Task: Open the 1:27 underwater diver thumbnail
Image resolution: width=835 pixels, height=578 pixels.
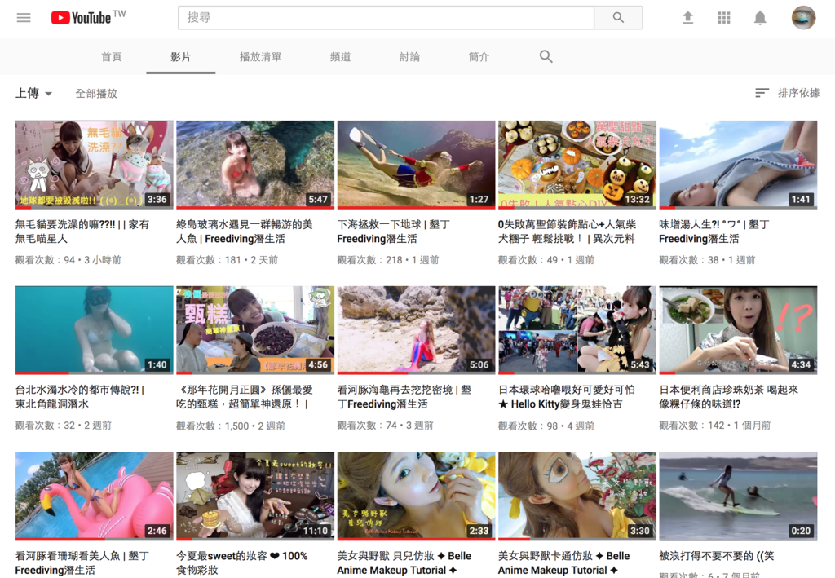Action: 416,165
